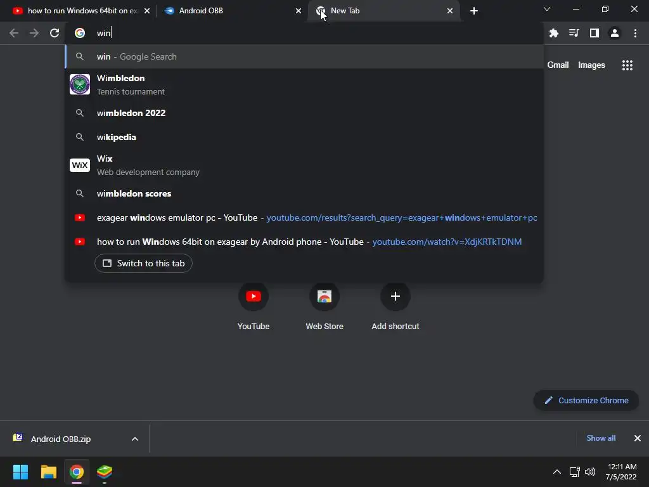Click the Google icon in address bar

(x=80, y=33)
